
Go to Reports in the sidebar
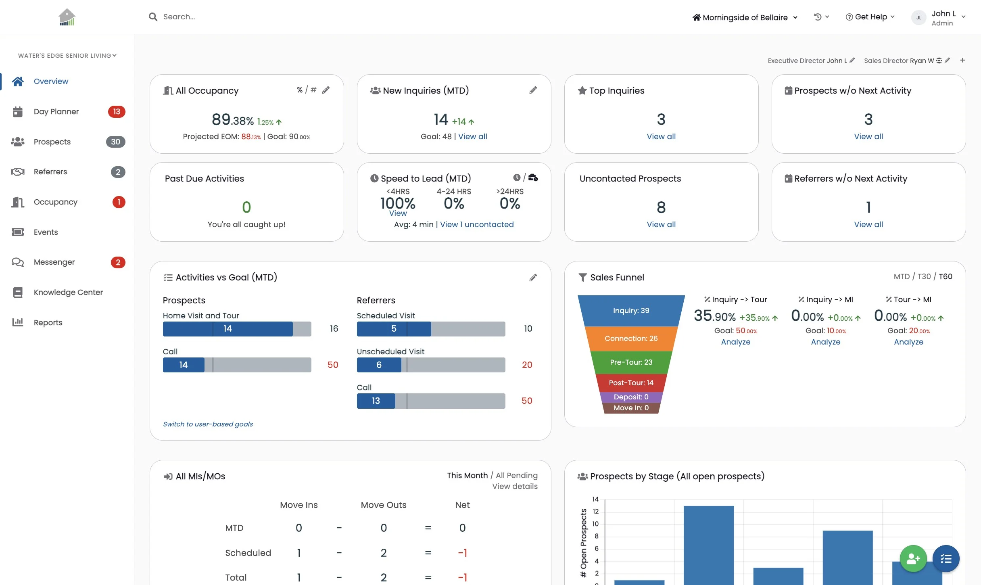(48, 322)
